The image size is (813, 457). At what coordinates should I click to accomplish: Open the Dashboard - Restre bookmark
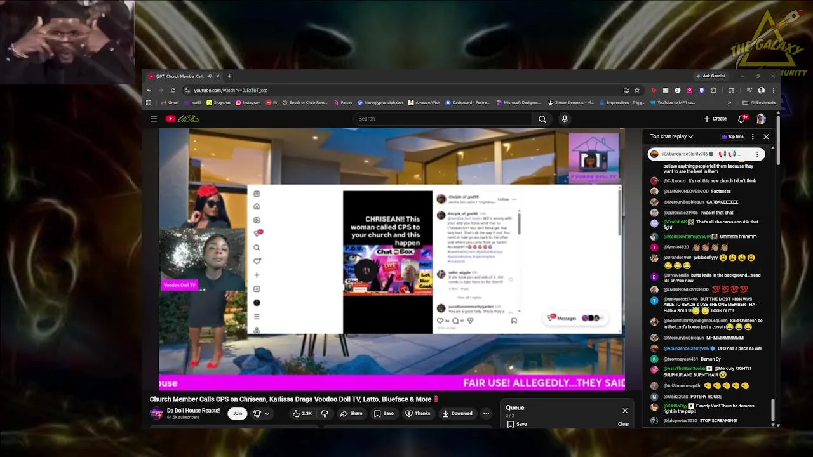click(x=467, y=102)
